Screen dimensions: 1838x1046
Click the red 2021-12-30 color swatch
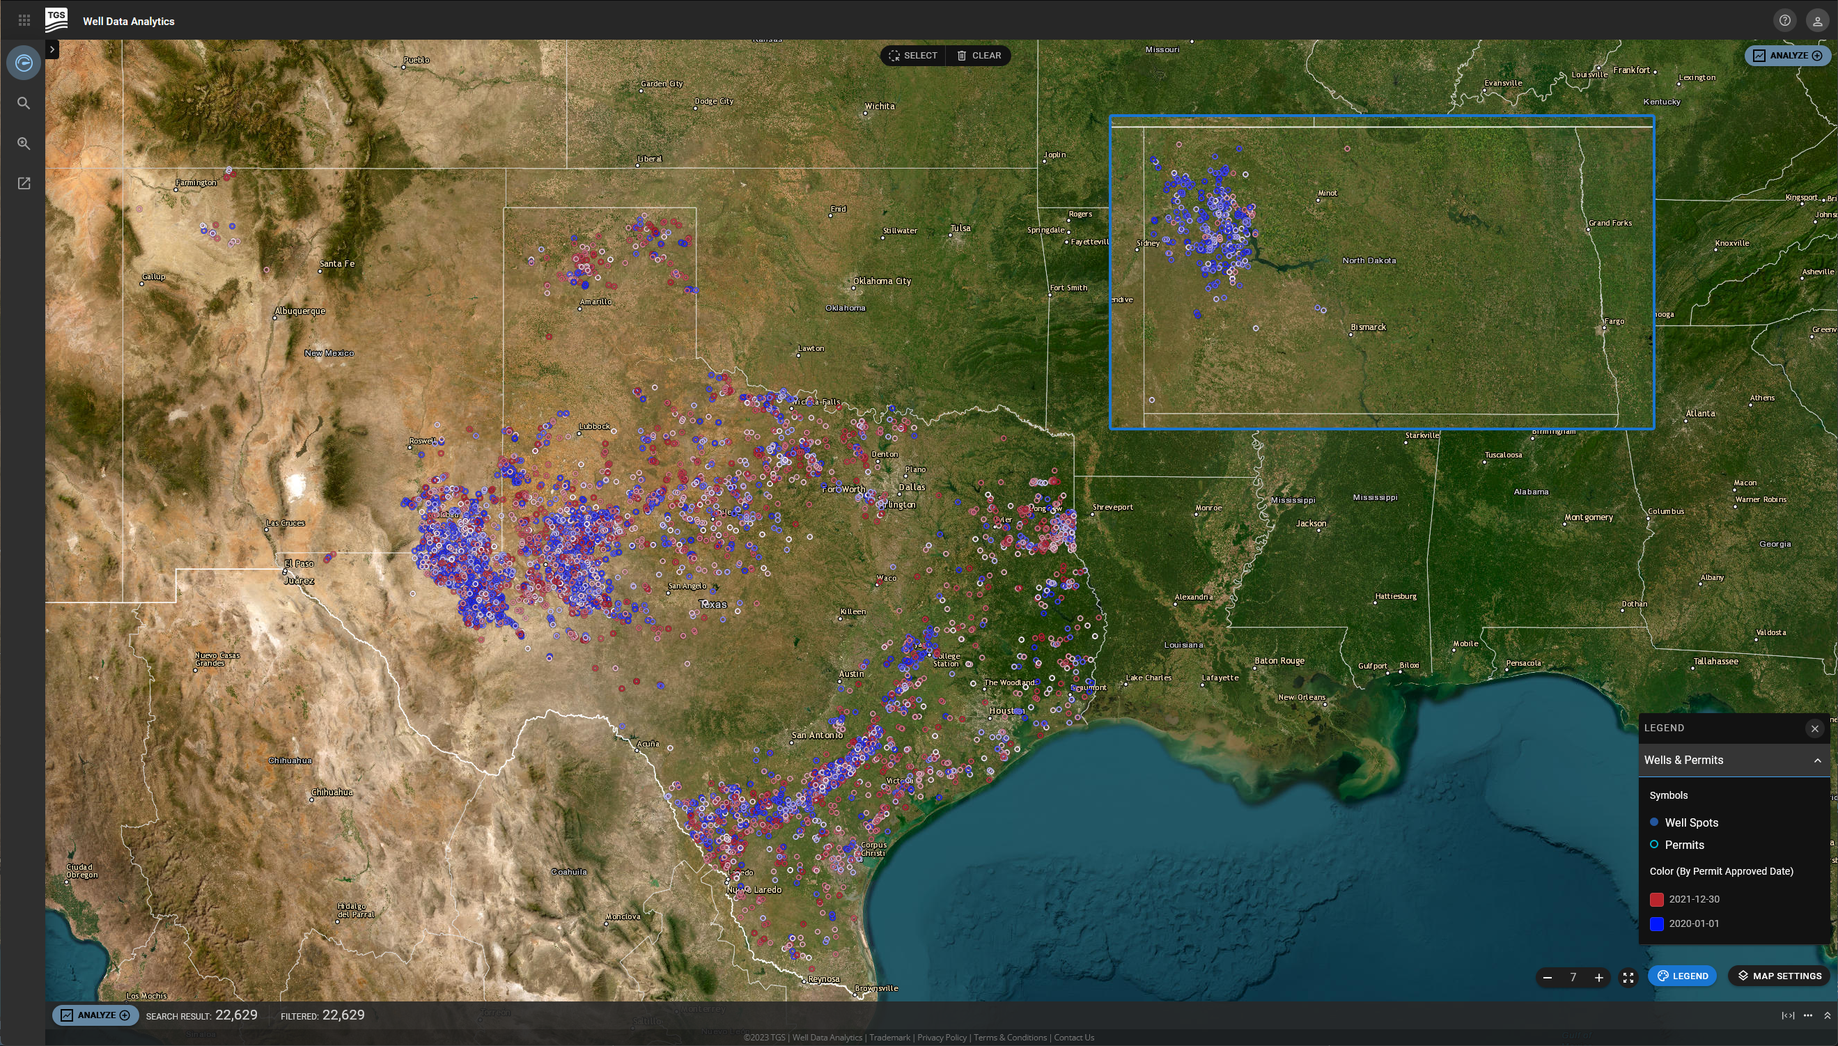coord(1656,900)
